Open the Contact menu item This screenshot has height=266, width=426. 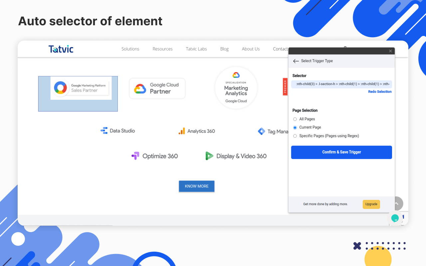click(281, 49)
